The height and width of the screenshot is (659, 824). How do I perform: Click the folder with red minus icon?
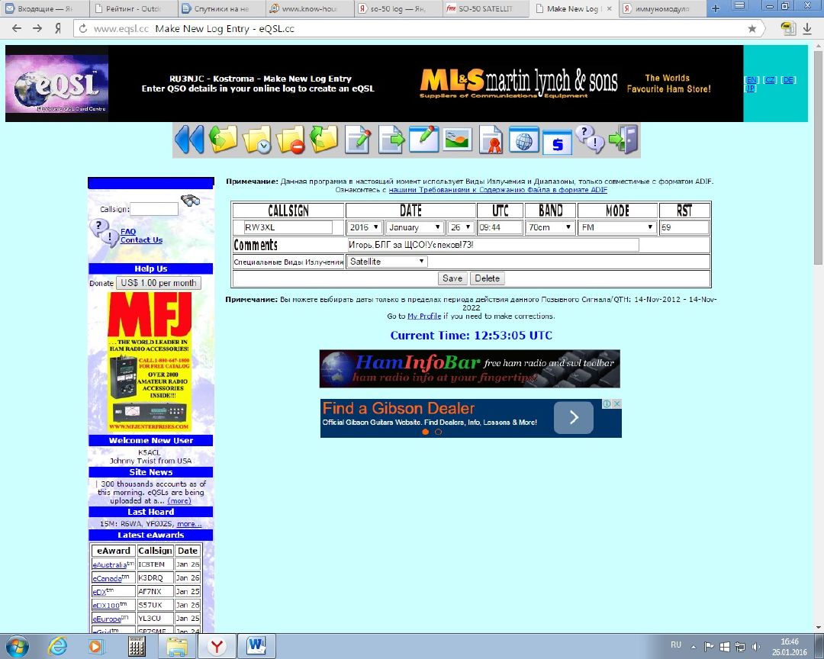(x=291, y=140)
